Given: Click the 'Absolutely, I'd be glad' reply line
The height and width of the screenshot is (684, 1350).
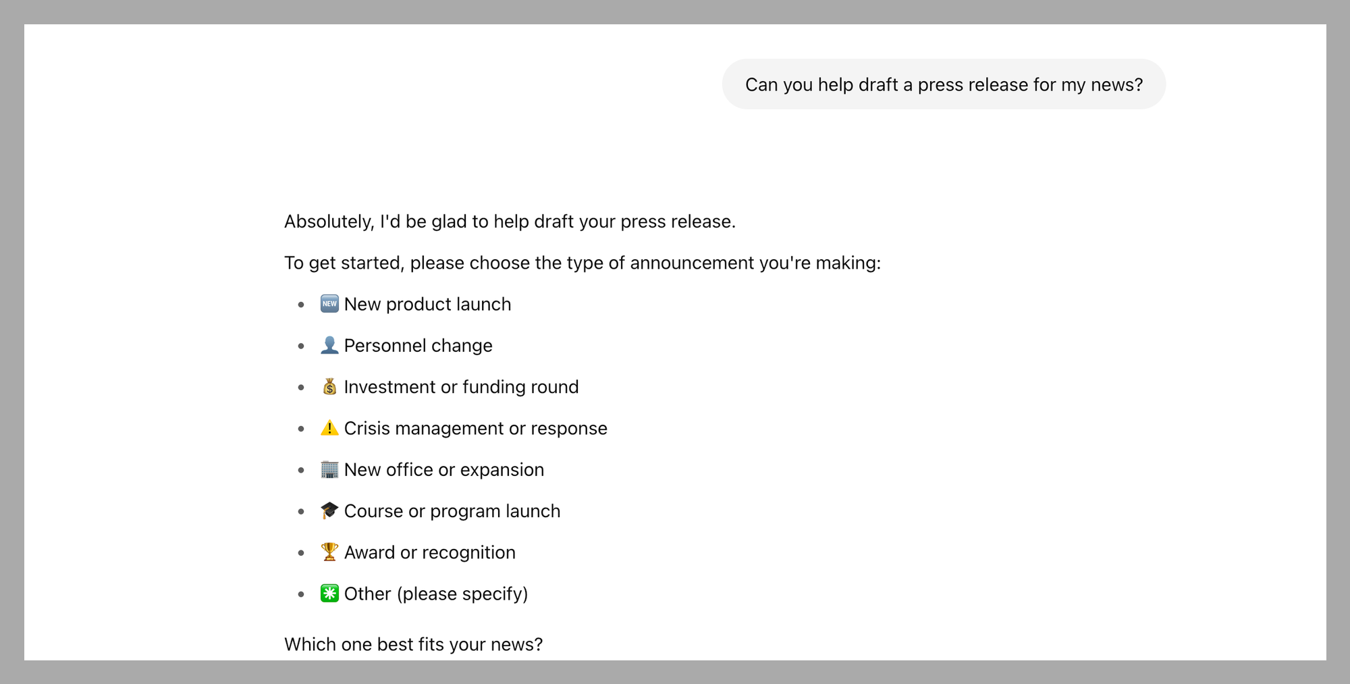Looking at the screenshot, I should (510, 221).
